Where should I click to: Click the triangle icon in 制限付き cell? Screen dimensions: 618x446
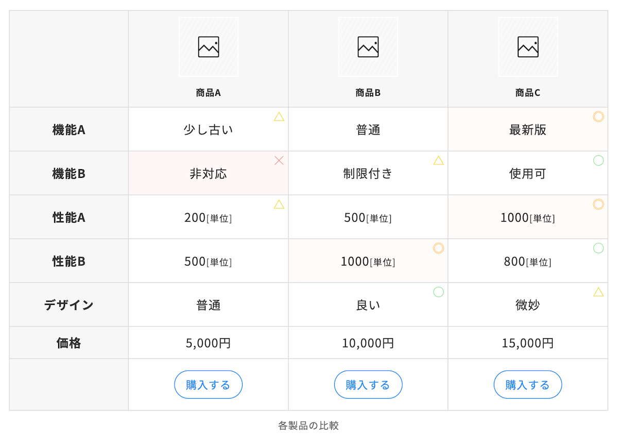[439, 160]
